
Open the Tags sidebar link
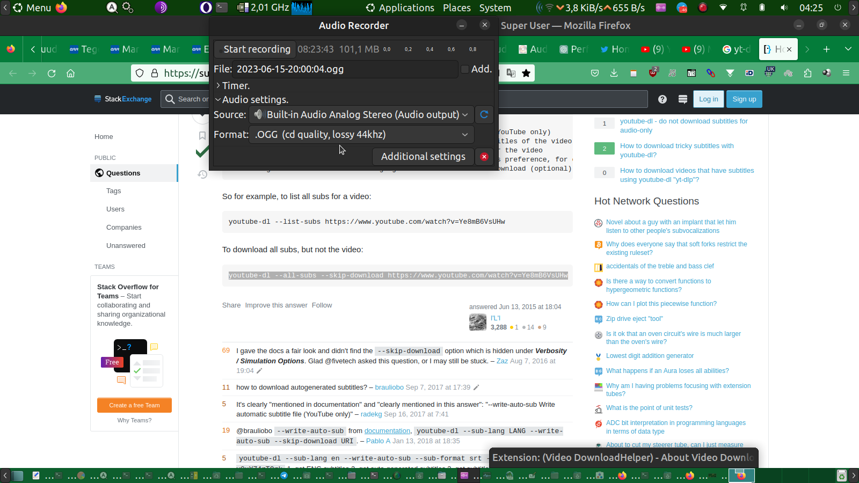tap(114, 191)
